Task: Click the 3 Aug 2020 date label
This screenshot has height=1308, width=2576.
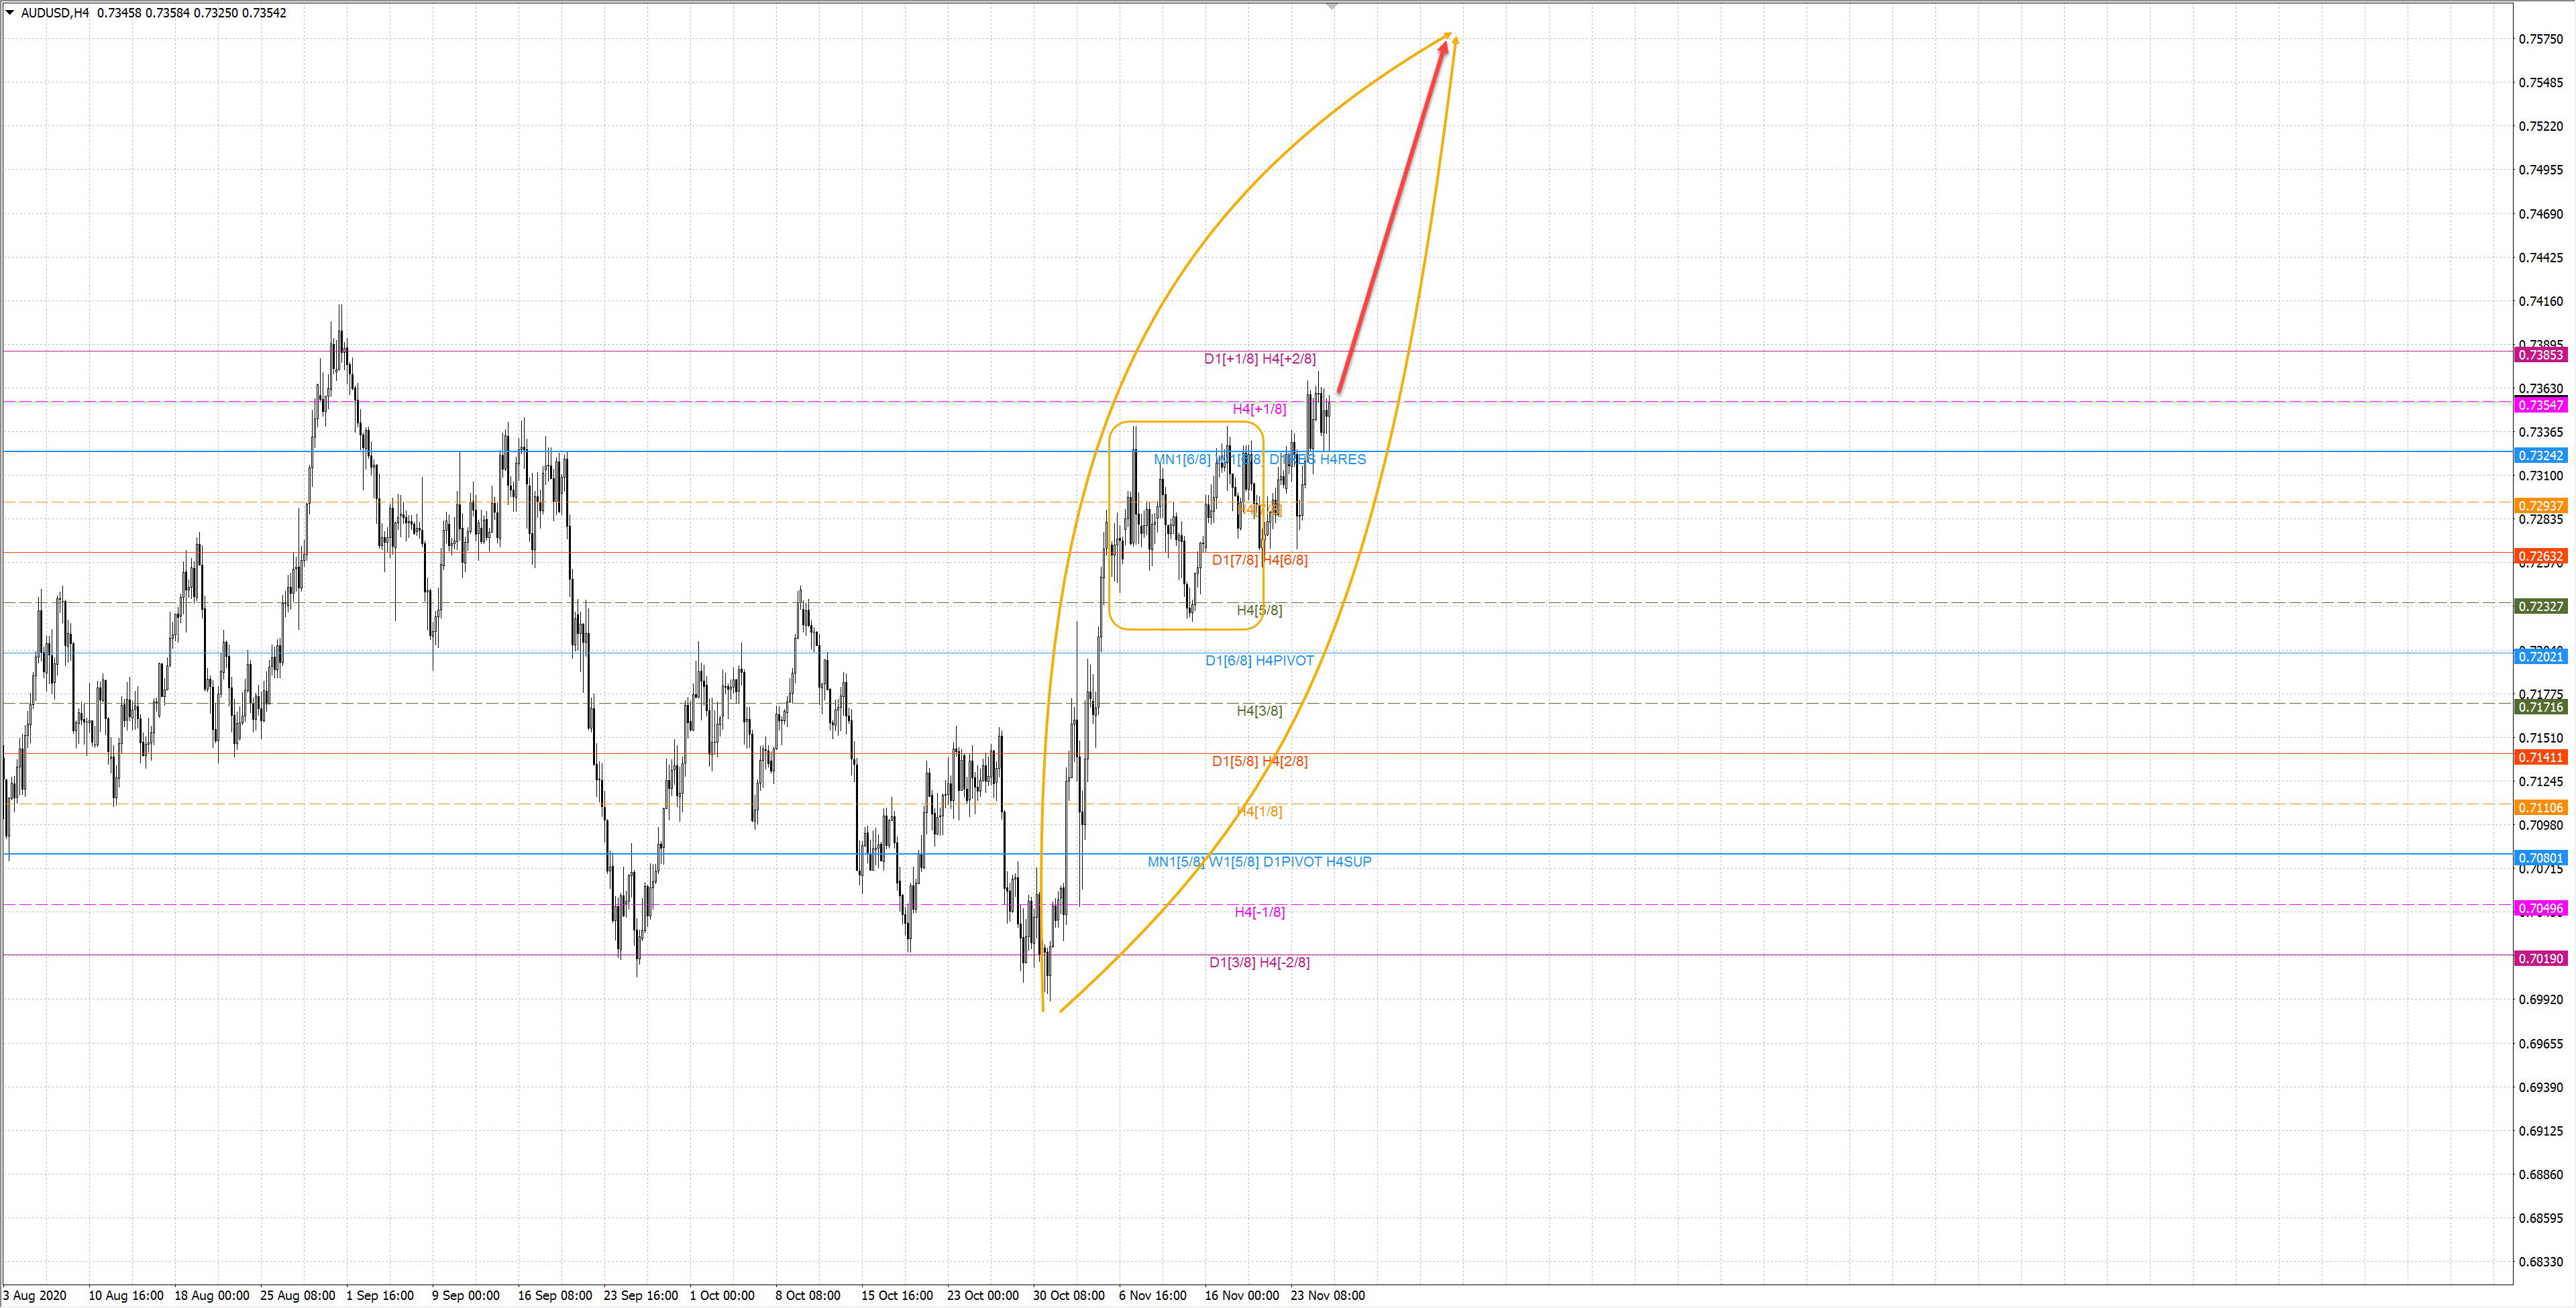Action: [35, 1295]
